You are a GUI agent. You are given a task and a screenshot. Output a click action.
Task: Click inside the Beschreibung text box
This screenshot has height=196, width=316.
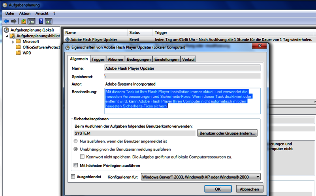182,101
